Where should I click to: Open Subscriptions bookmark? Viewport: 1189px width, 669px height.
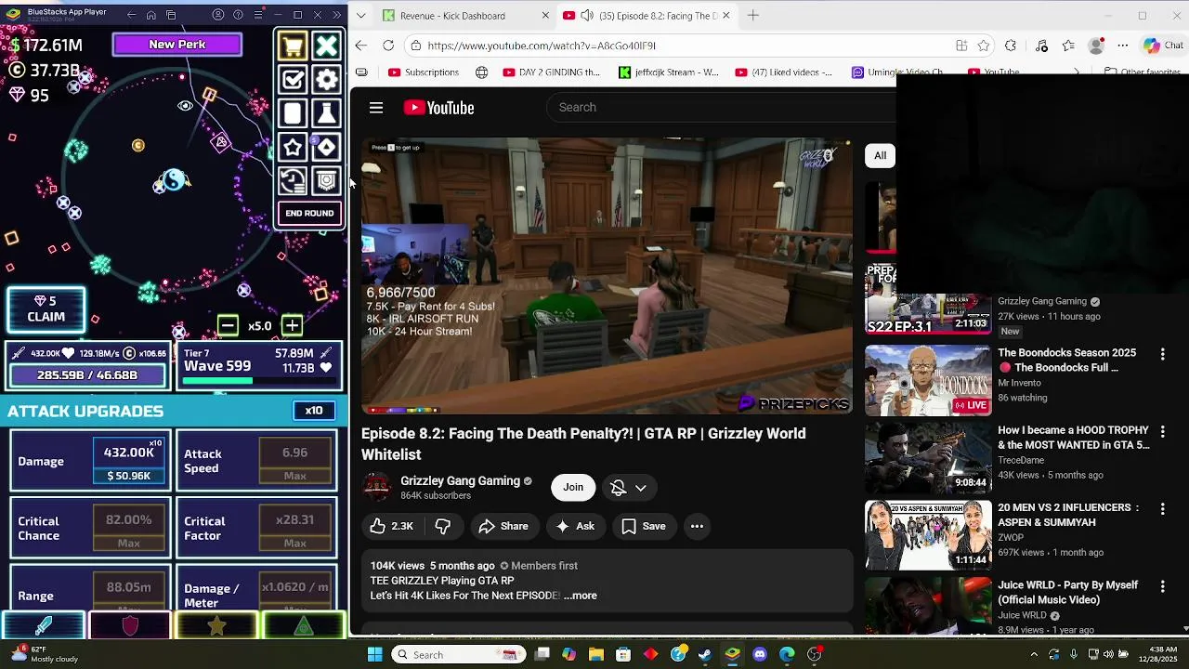point(424,72)
